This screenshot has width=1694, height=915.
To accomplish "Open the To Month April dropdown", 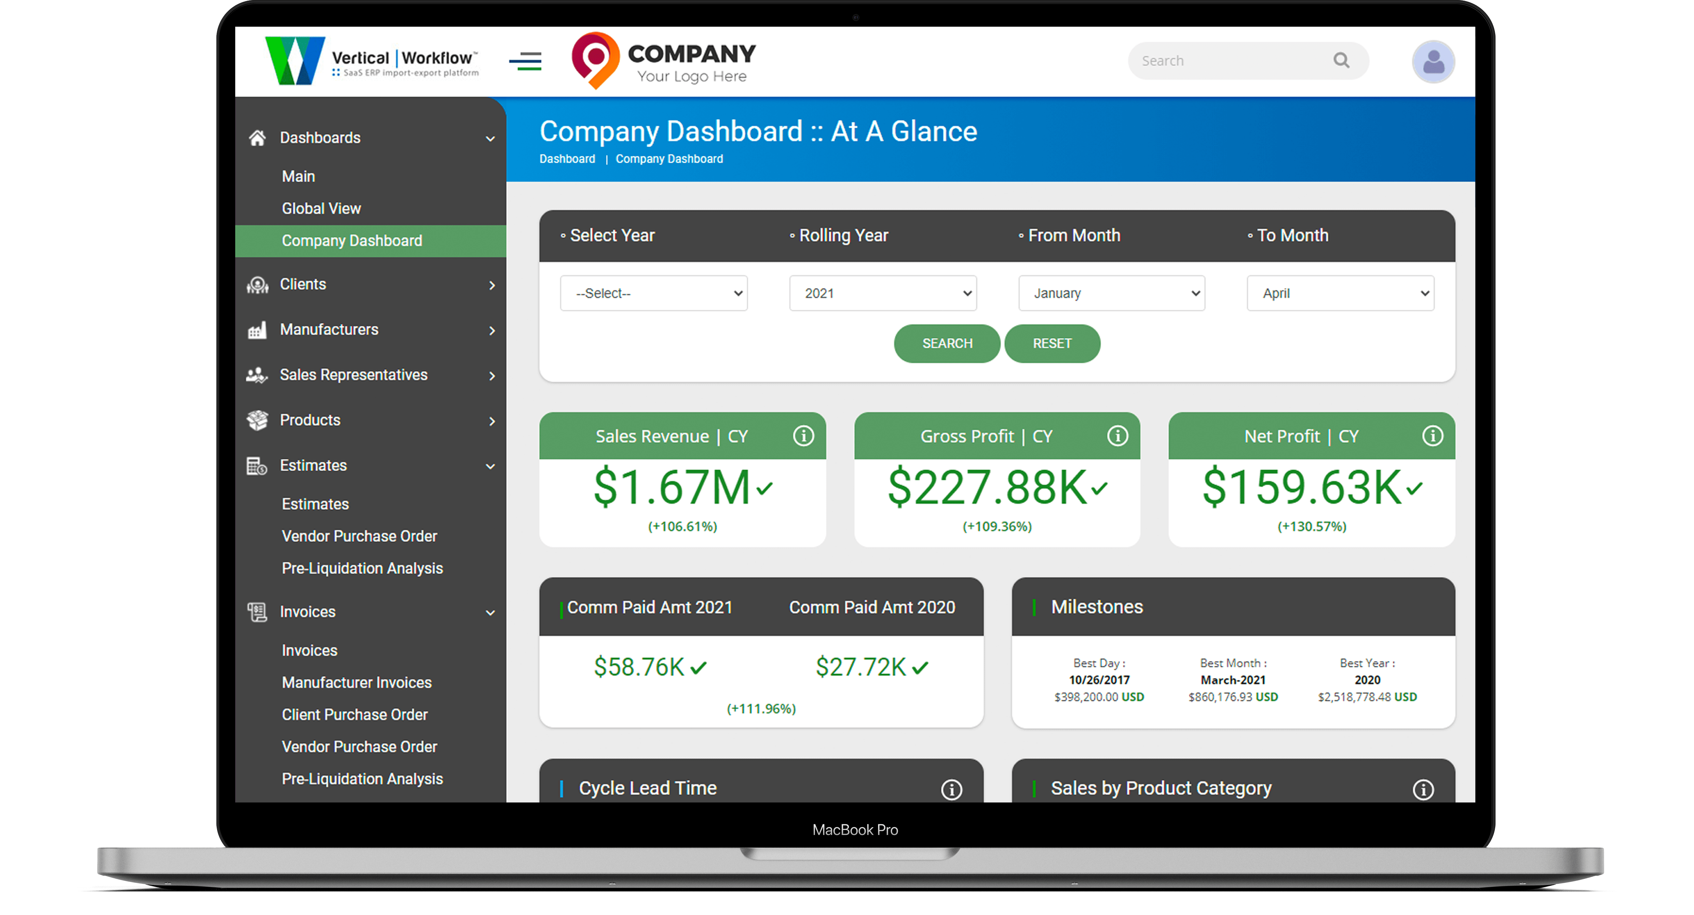I will coord(1340,293).
